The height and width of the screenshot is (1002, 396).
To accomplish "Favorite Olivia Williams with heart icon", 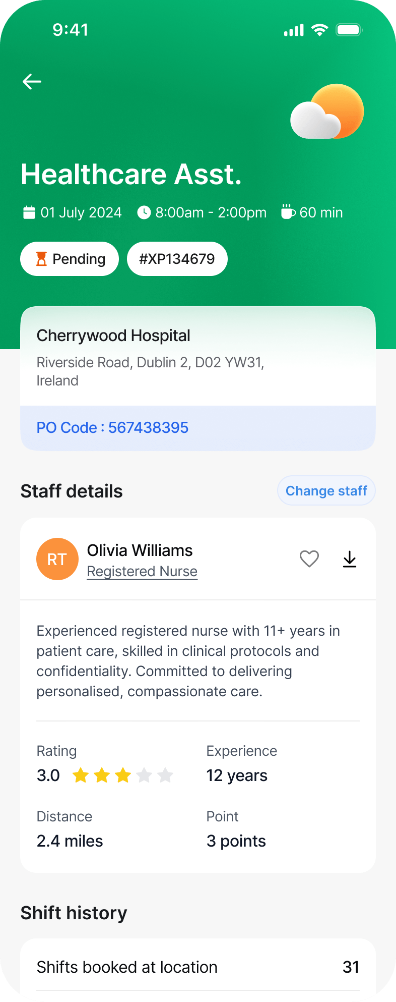I will [x=309, y=559].
